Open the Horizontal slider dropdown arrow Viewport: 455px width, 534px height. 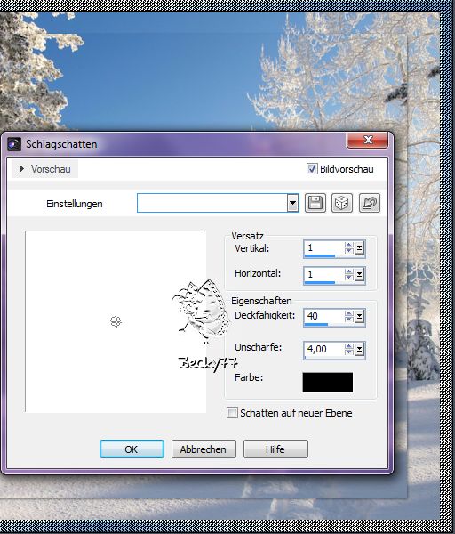pyautogui.click(x=359, y=274)
